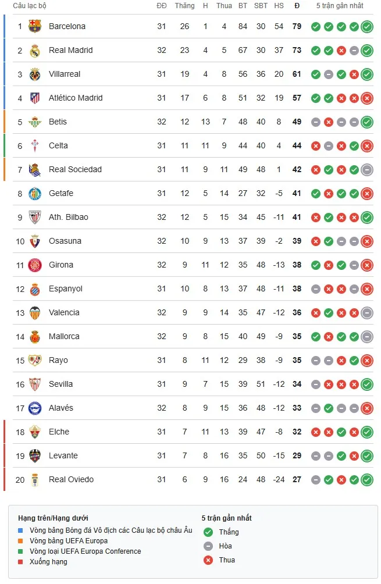
Task: Click the Villarreal club badge
Action: click(x=36, y=74)
